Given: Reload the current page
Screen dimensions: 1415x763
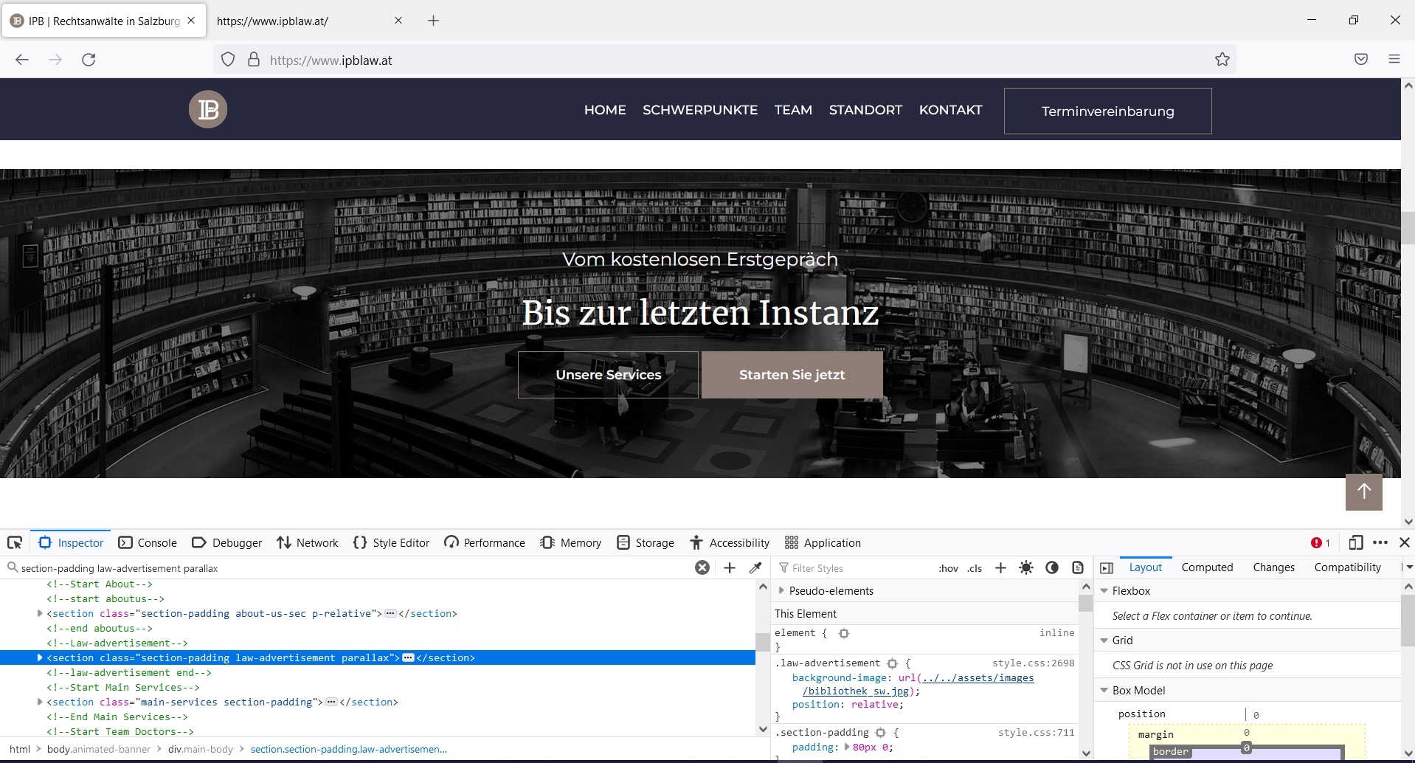Looking at the screenshot, I should tap(89, 60).
